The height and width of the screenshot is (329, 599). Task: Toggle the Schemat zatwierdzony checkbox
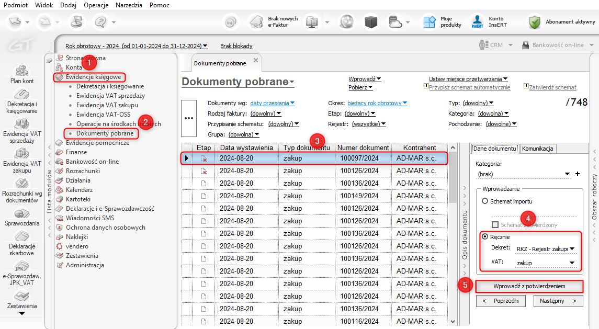[495, 224]
